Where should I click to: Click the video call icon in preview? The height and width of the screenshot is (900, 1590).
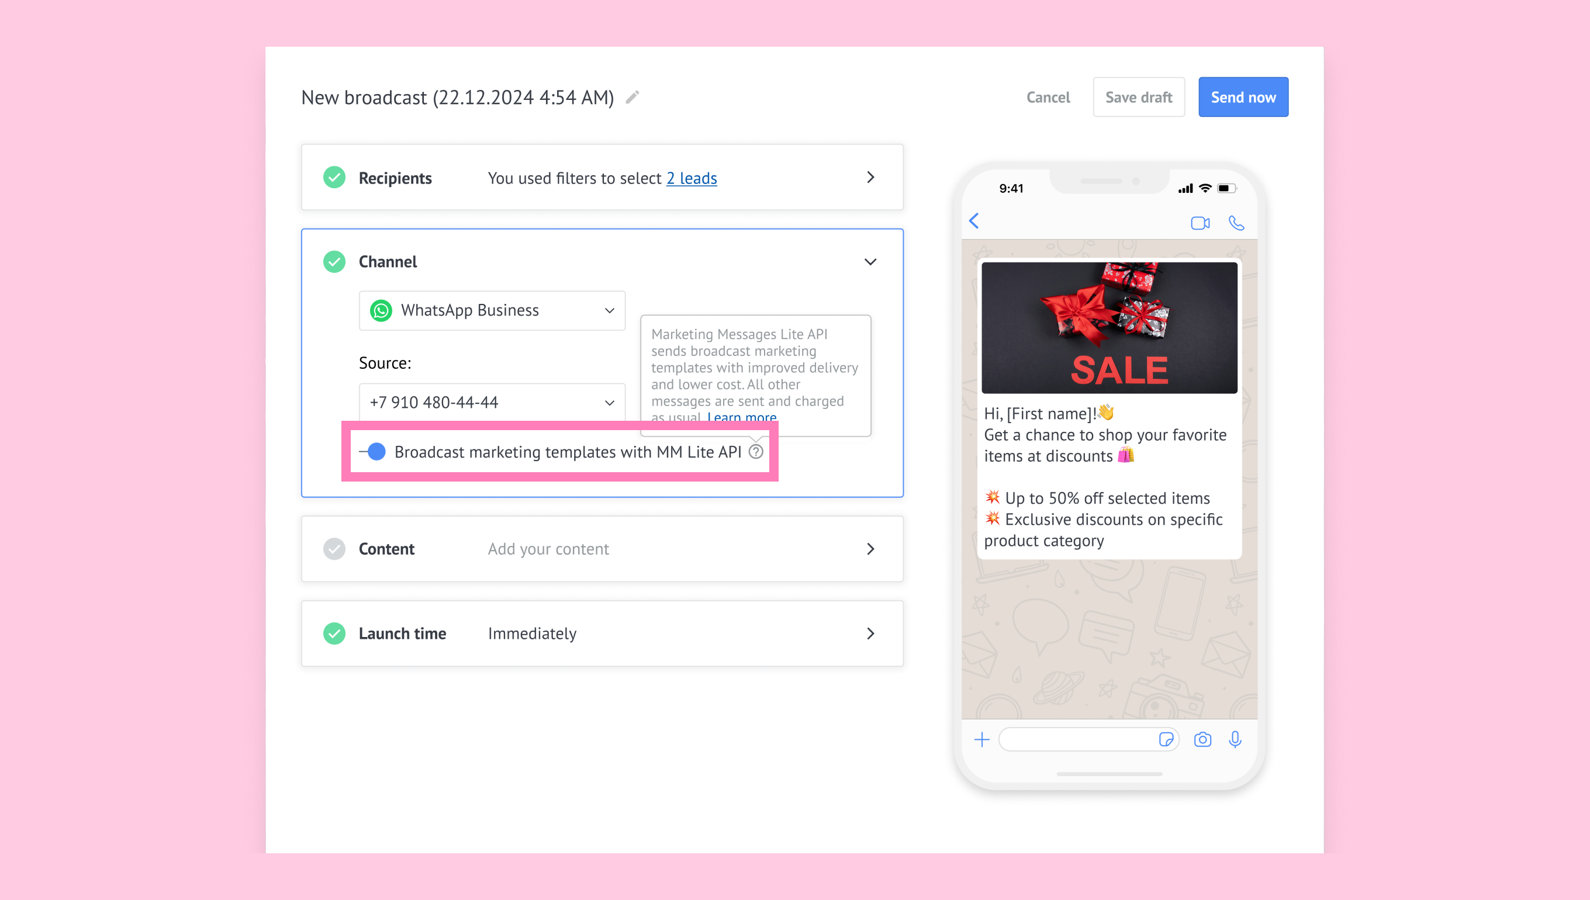click(x=1200, y=223)
